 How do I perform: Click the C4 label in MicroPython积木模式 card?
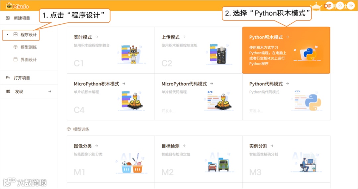[x=79, y=110]
